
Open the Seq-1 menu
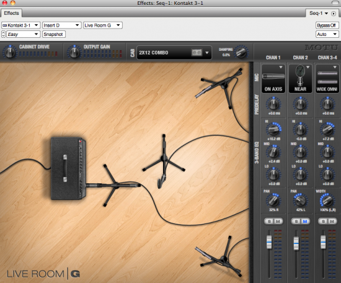(319, 13)
